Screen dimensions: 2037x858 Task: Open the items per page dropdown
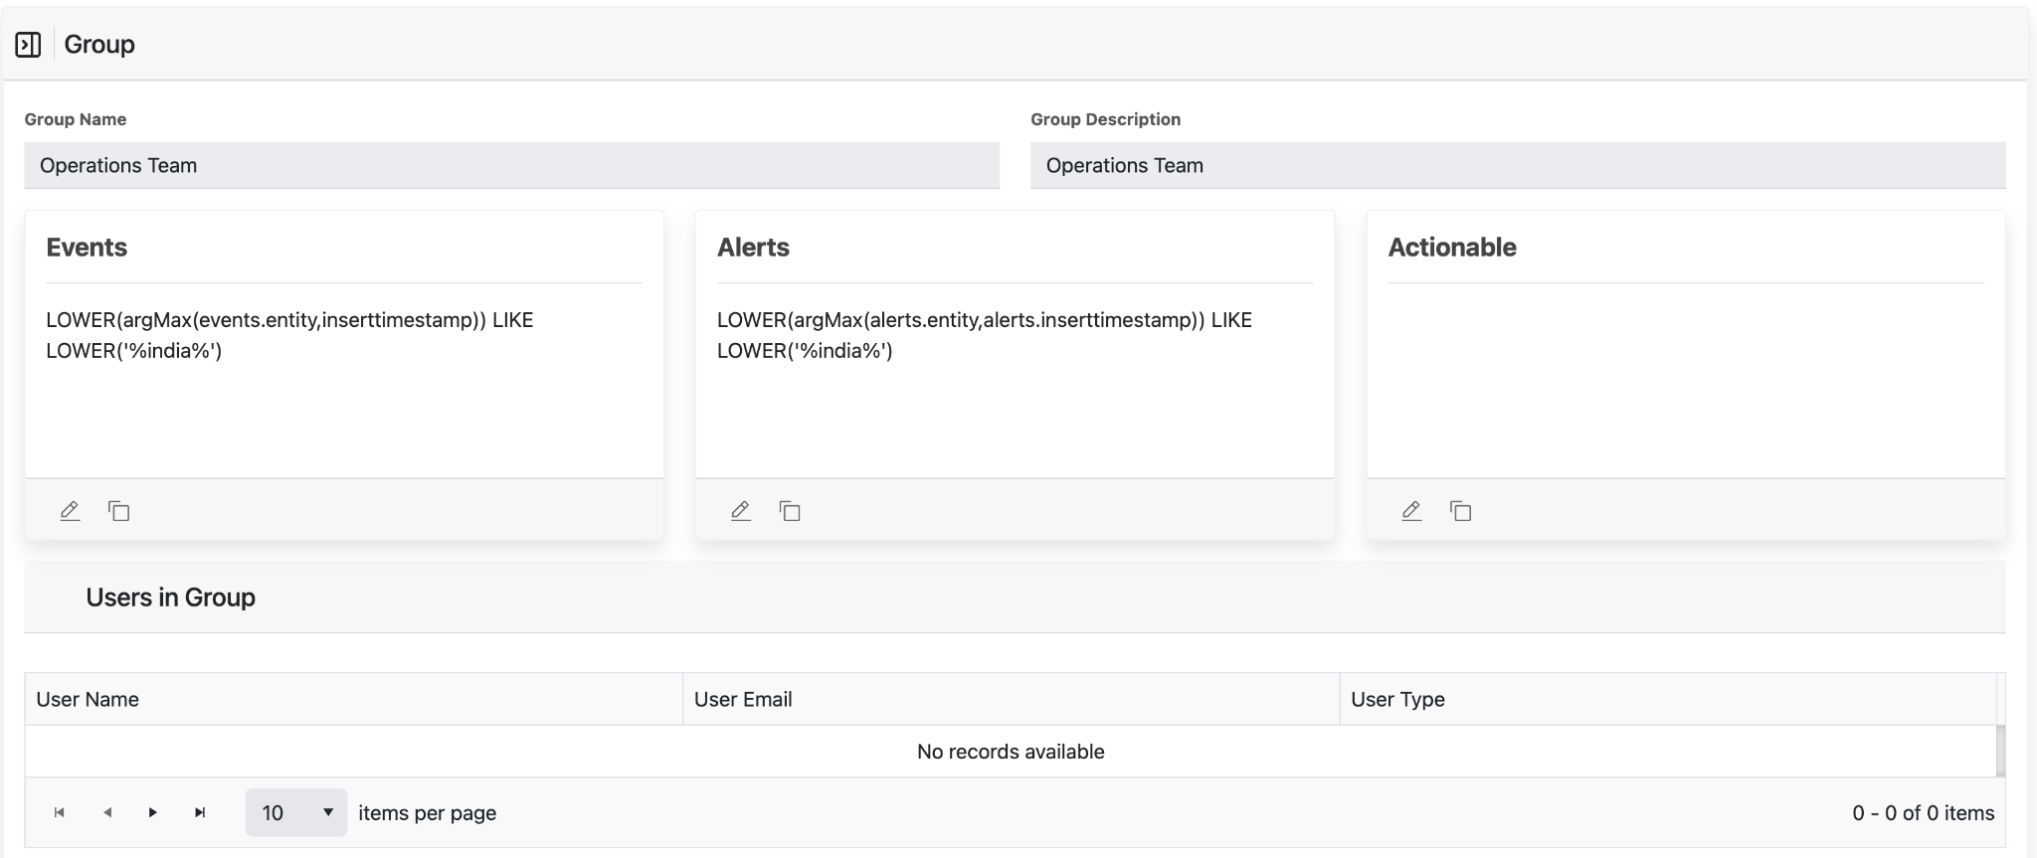296,813
